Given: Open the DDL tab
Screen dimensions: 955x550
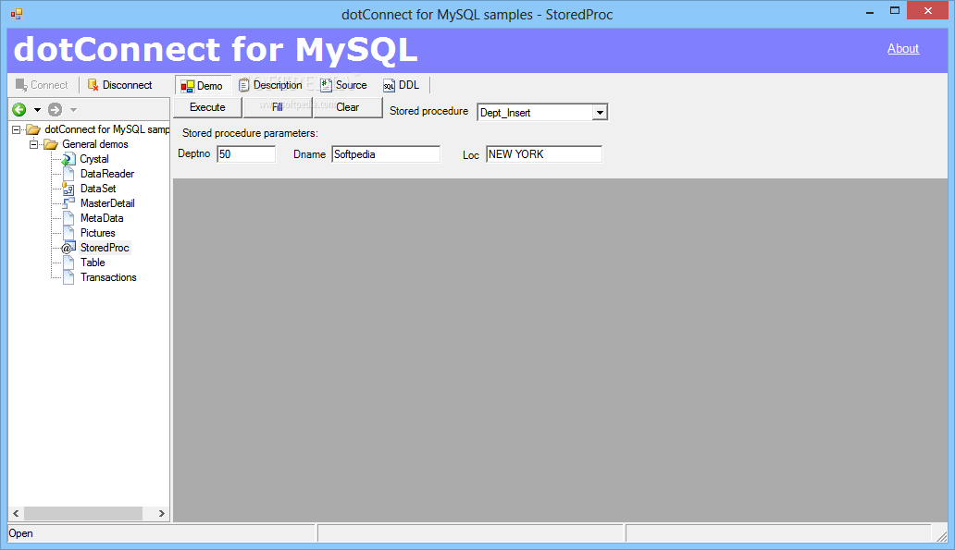Looking at the screenshot, I should [x=402, y=85].
